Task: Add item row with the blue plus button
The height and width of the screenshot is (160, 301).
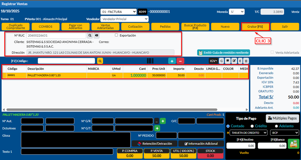Action: tap(172, 61)
